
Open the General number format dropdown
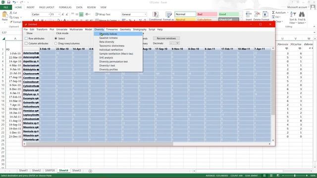pos(145,14)
